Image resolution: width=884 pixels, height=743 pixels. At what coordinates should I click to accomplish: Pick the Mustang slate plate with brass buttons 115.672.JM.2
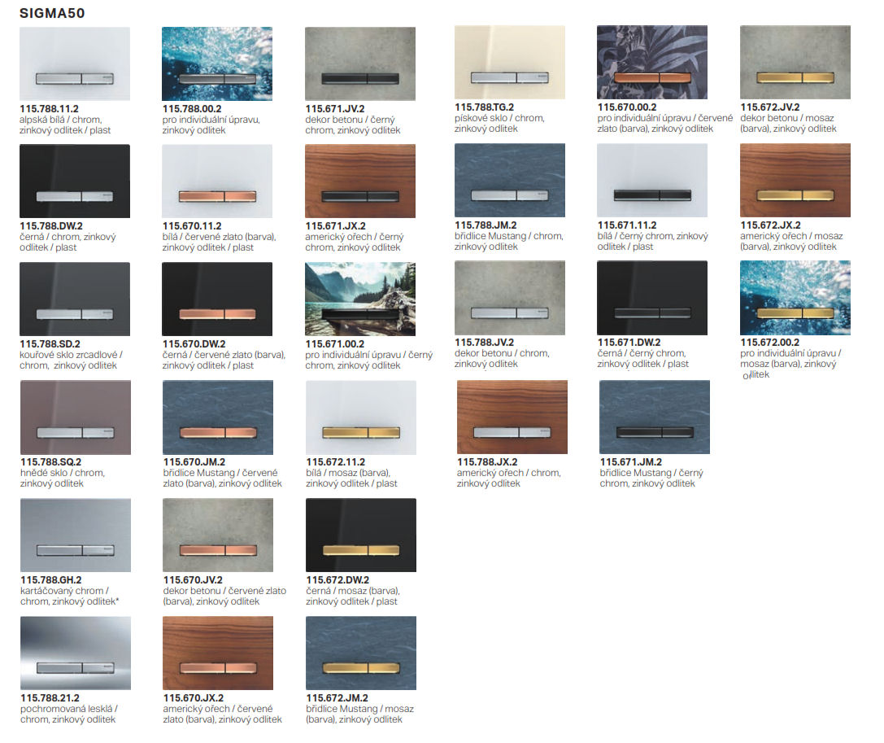pyautogui.click(x=360, y=653)
